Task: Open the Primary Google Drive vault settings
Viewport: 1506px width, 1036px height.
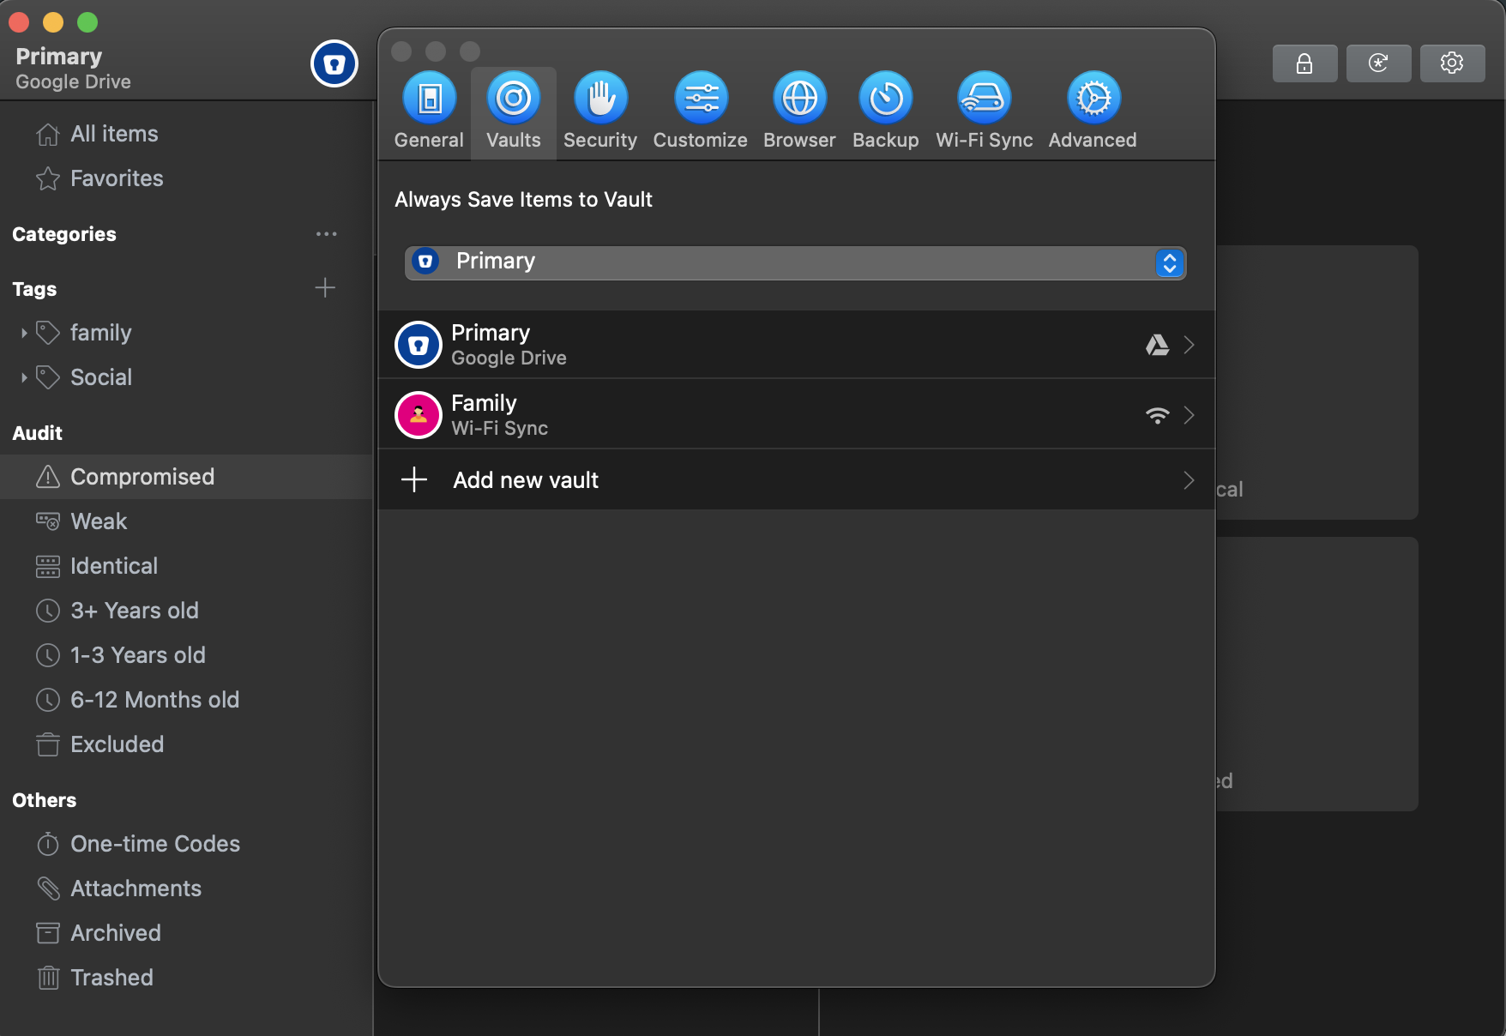Action: (x=796, y=345)
